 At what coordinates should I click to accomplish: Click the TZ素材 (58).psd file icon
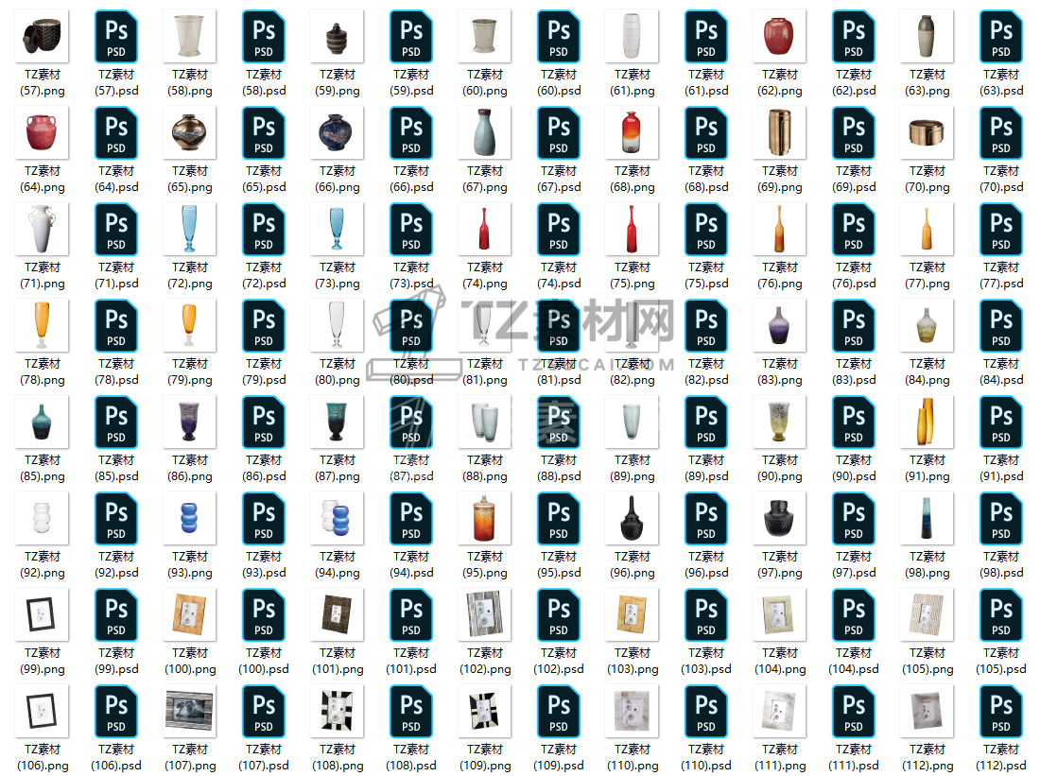[264, 37]
